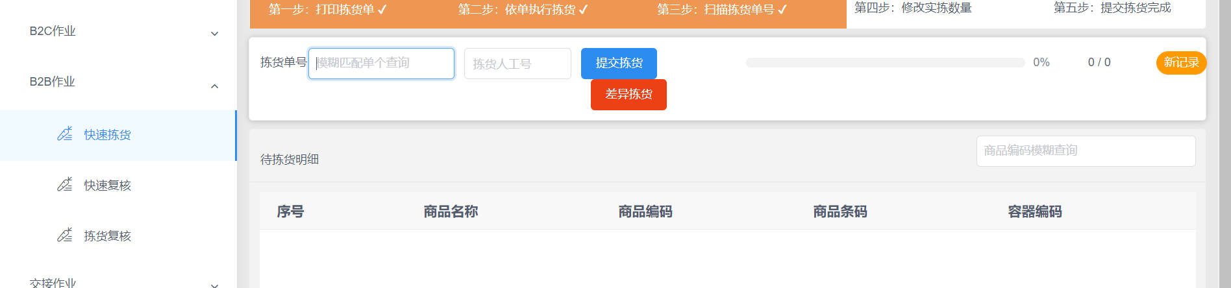Screen dimensions: 1231x288
Task: Click the red 差异拣货 button
Action: pyautogui.click(x=628, y=94)
